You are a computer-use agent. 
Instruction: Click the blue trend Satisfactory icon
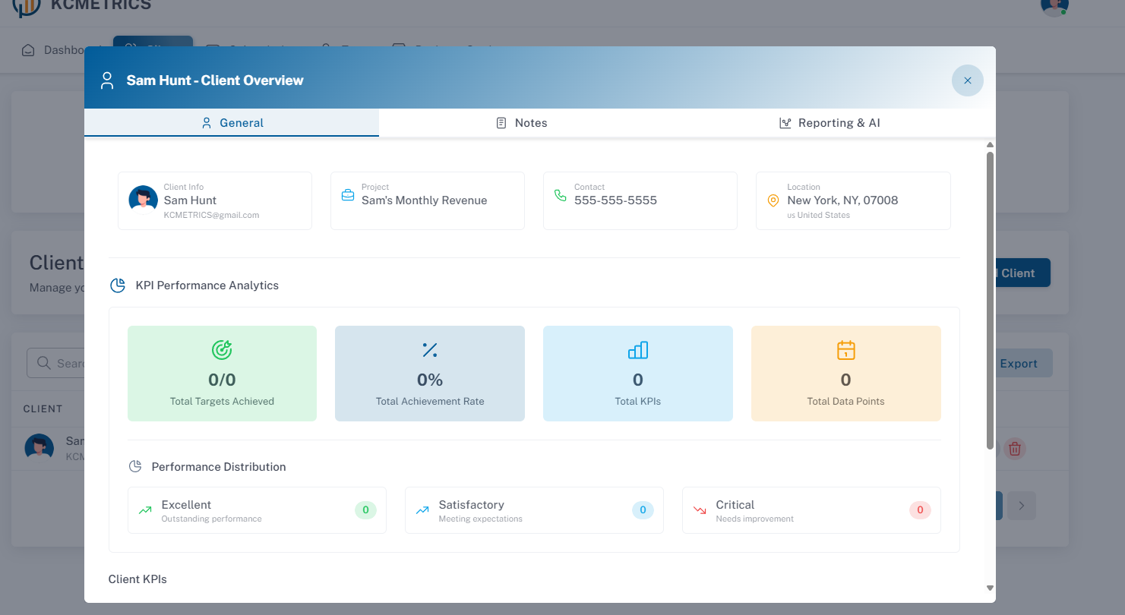click(x=422, y=510)
